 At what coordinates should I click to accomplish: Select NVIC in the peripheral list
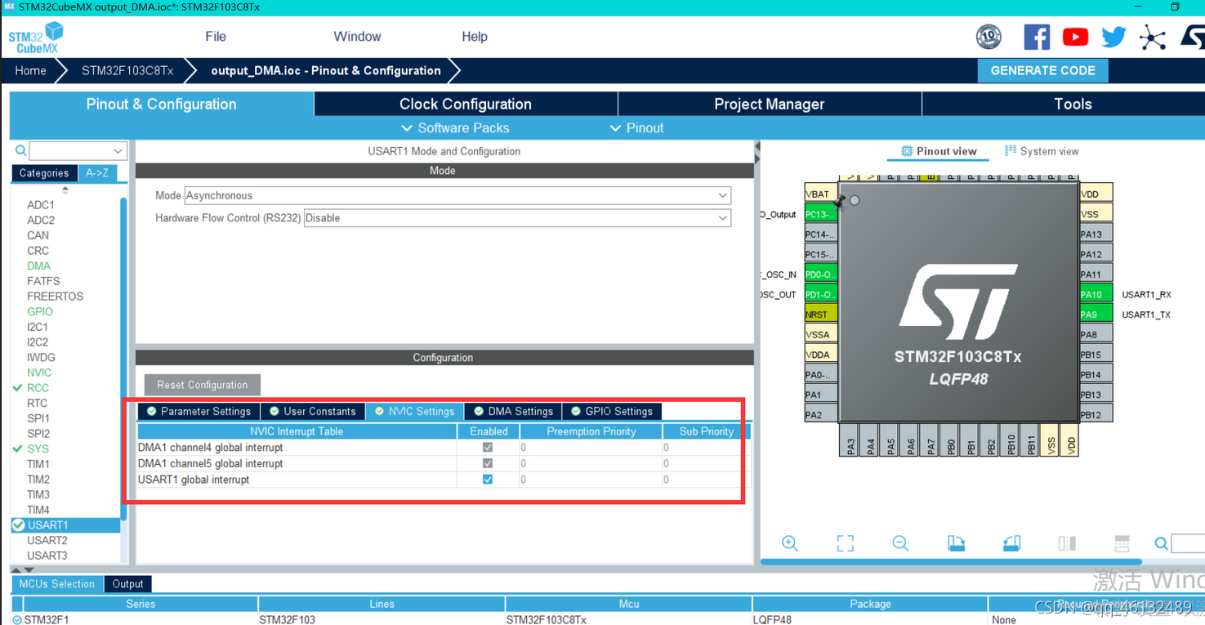click(38, 373)
